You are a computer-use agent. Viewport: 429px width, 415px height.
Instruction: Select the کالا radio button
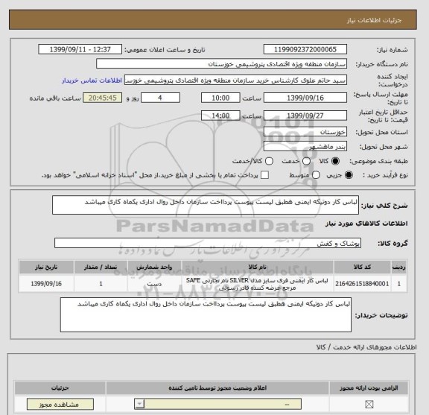(x=335, y=161)
